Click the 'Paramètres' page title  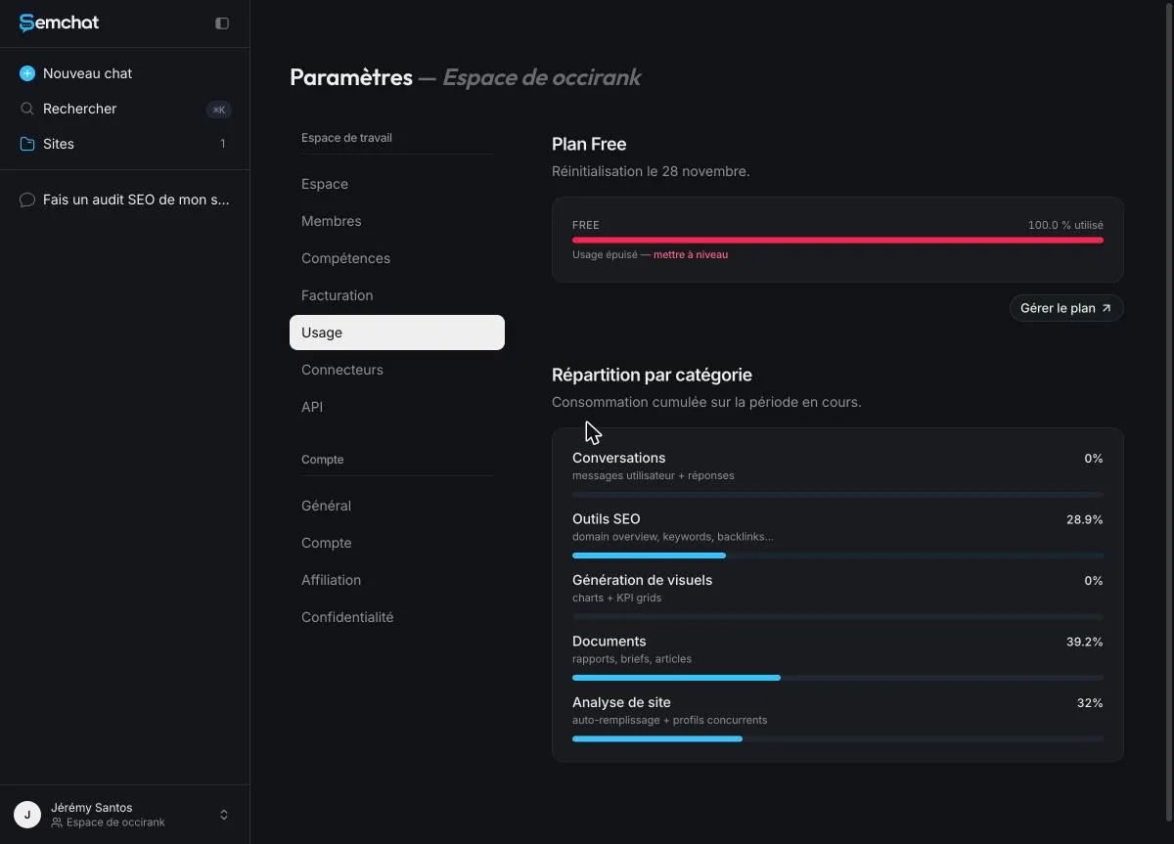tap(351, 77)
